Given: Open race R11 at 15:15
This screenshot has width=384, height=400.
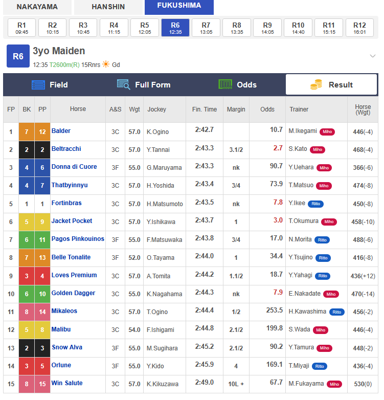Looking at the screenshot, I should [329, 28].
